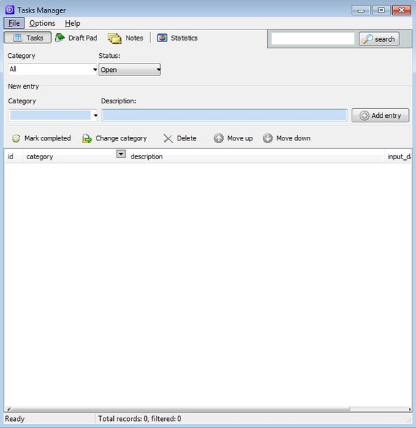Image resolution: width=416 pixels, height=428 pixels.
Task: Click the search text box
Action: click(x=313, y=38)
